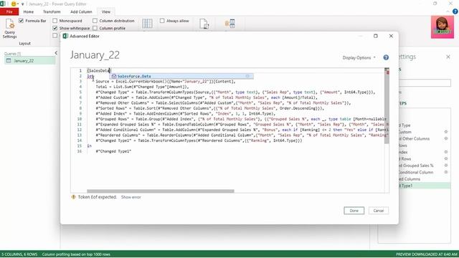Open Query Settings from the ribbon

pyautogui.click(x=9, y=28)
